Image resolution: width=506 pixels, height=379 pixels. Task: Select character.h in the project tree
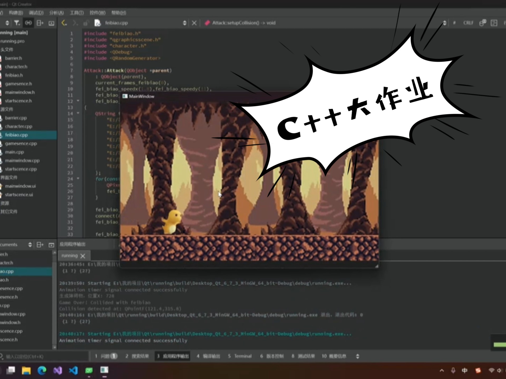tap(16, 67)
